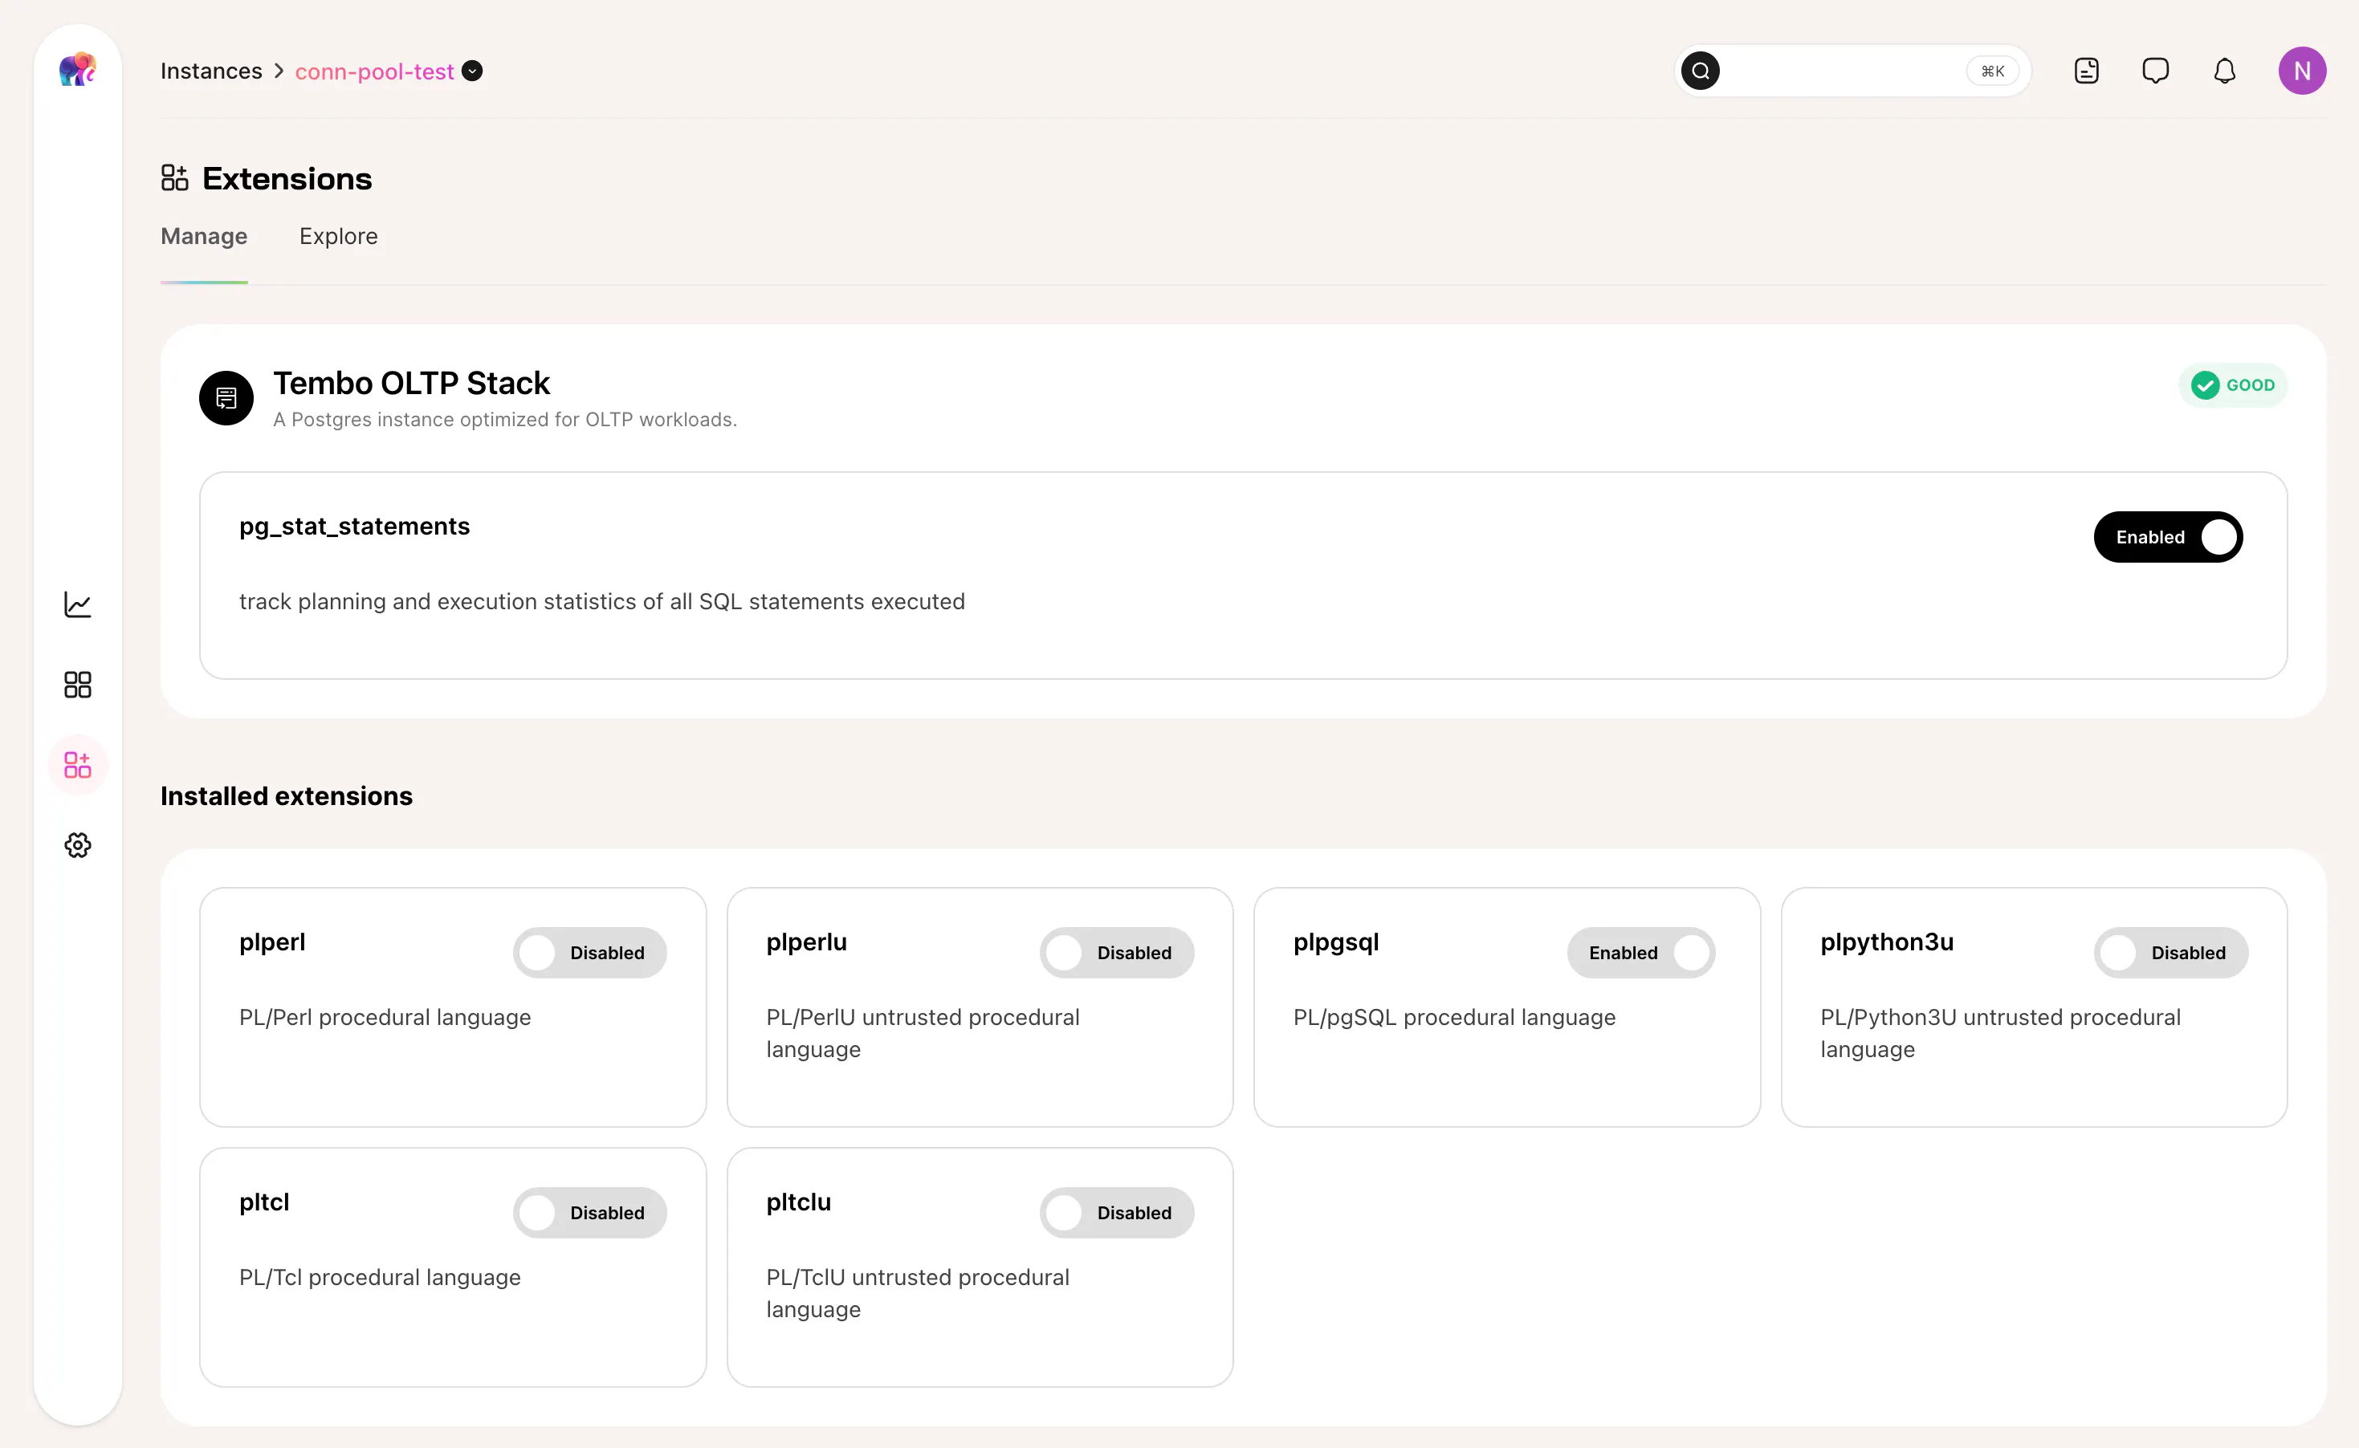Click the pg_stat_statements title
2359x1448 pixels.
point(354,527)
